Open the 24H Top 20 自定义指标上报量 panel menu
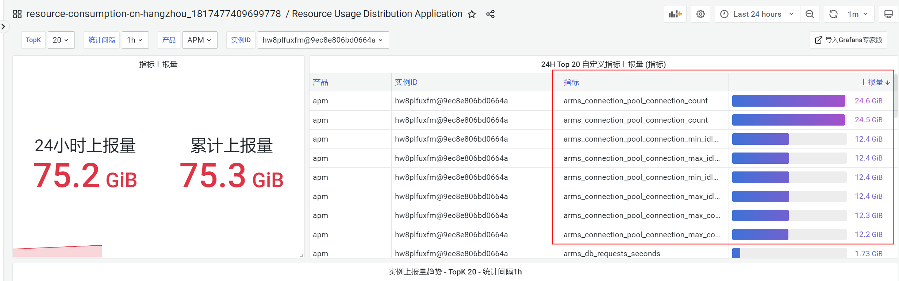Viewport: 899px width, 281px height. point(603,64)
